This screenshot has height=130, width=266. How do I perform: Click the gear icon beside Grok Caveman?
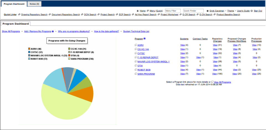pos(208,11)
